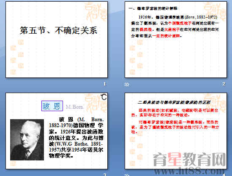Click the portrait photo on slide 3

[x=27, y=140]
